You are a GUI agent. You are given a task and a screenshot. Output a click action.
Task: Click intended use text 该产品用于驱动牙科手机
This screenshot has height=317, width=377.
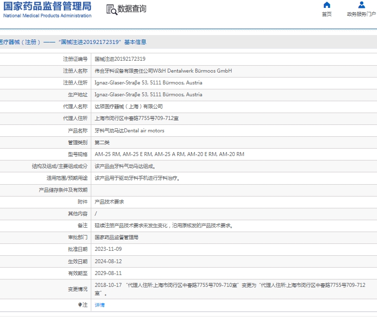[137, 178]
